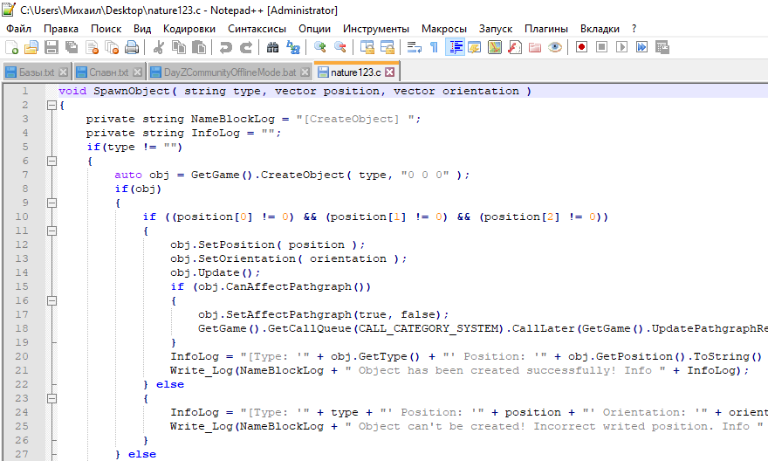Open the Folder as Workspace icon
The image size is (768, 461).
(x=535, y=47)
